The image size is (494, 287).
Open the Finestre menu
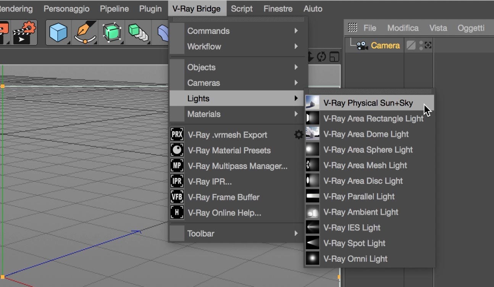[x=278, y=9]
